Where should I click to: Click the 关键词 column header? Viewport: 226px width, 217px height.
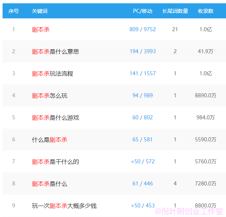(40, 11)
